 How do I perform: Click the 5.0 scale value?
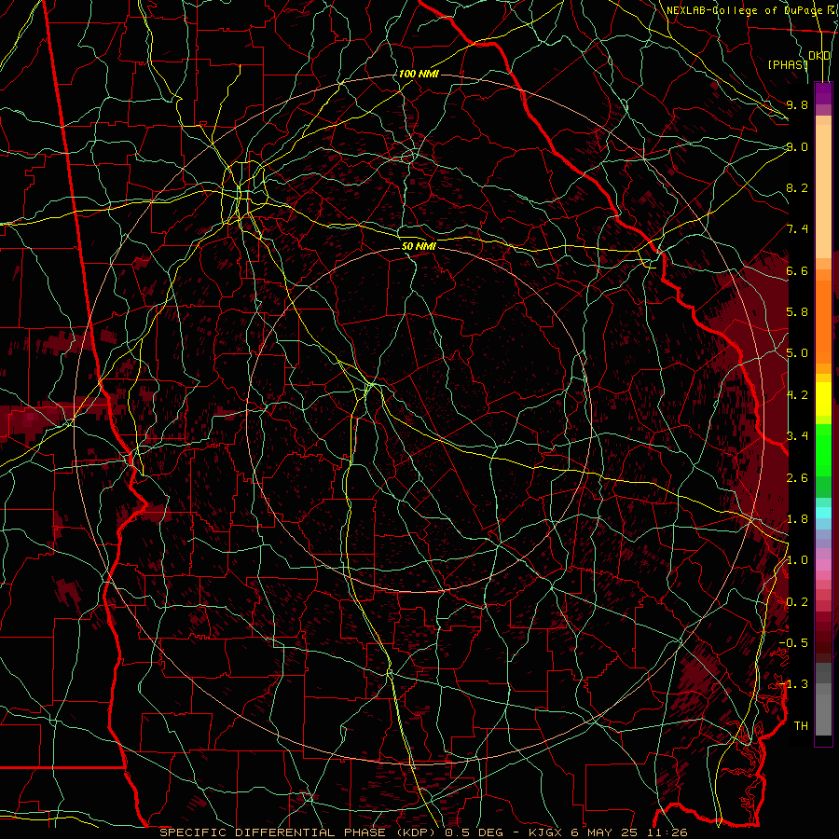[797, 353]
